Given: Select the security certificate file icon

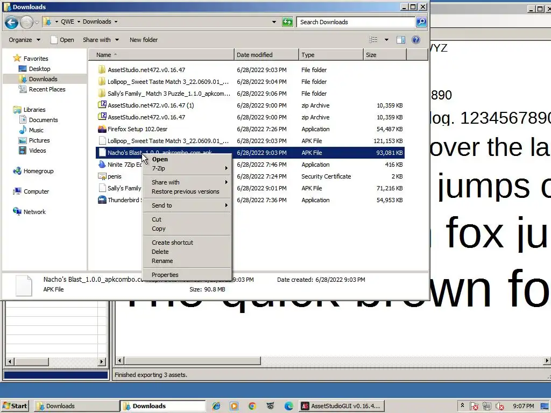Looking at the screenshot, I should tap(102, 176).
